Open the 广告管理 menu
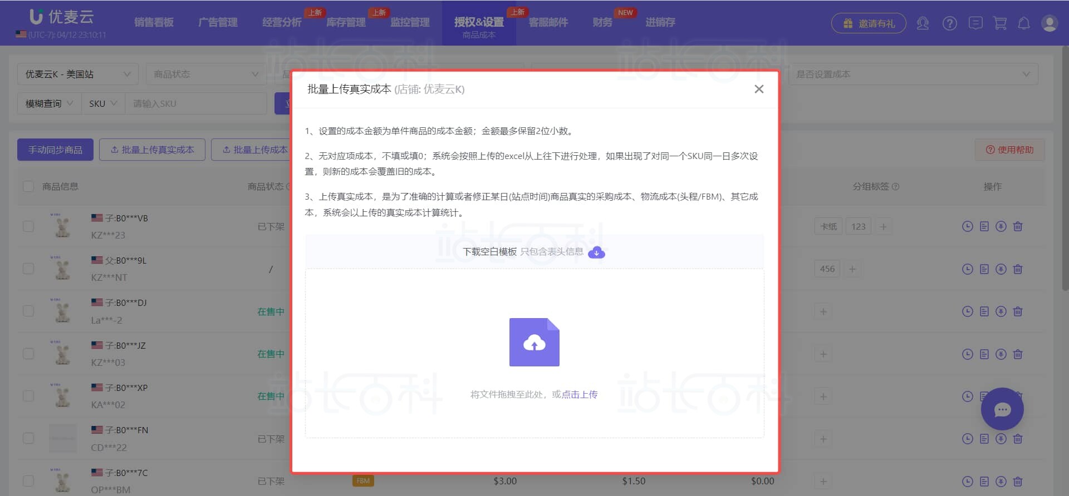Screen dimensions: 1069x496 [x=218, y=22]
